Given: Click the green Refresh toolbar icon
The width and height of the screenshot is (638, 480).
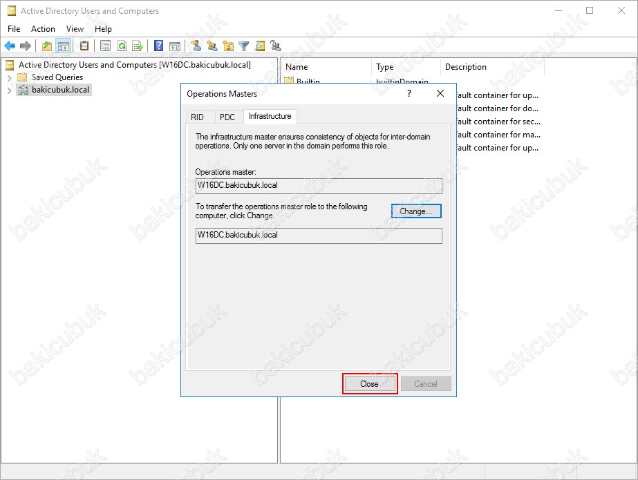Looking at the screenshot, I should (x=122, y=46).
